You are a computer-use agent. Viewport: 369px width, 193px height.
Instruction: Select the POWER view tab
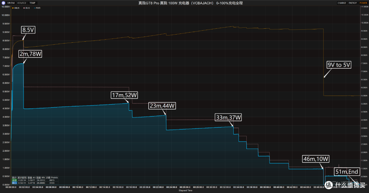point(363,3)
